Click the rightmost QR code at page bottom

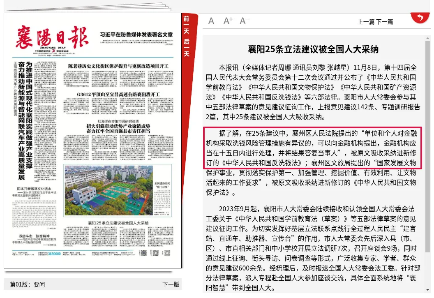click(x=167, y=253)
